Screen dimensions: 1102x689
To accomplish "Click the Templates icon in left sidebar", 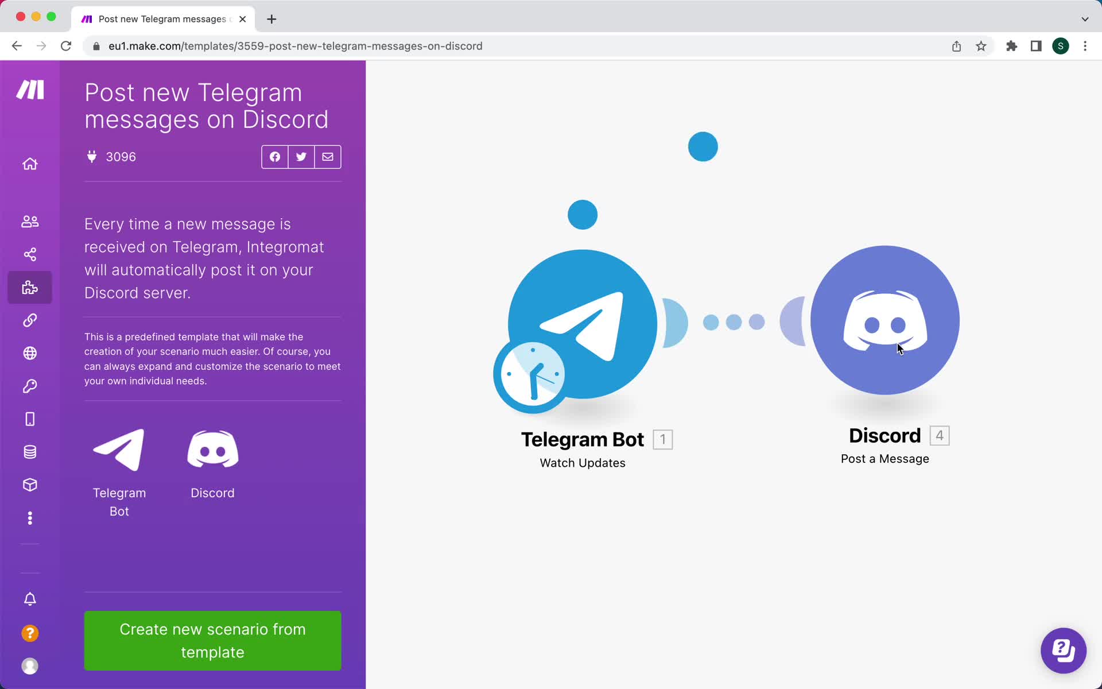I will pos(29,287).
